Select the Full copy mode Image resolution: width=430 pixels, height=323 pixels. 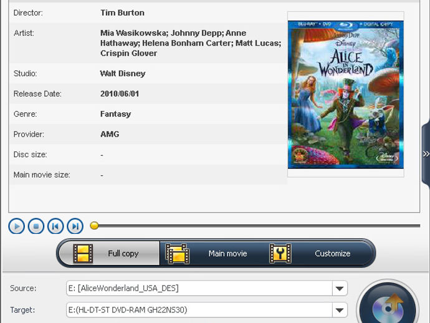110,253
